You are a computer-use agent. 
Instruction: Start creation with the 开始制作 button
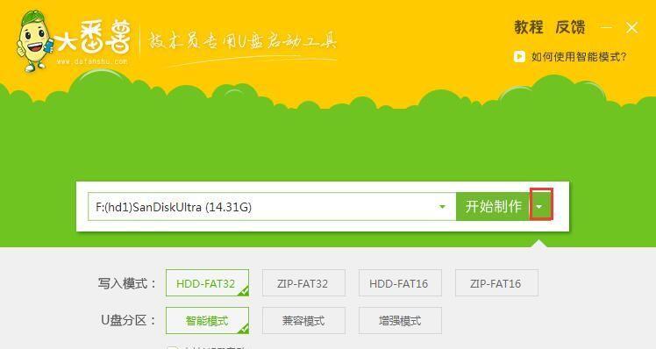[x=493, y=206]
